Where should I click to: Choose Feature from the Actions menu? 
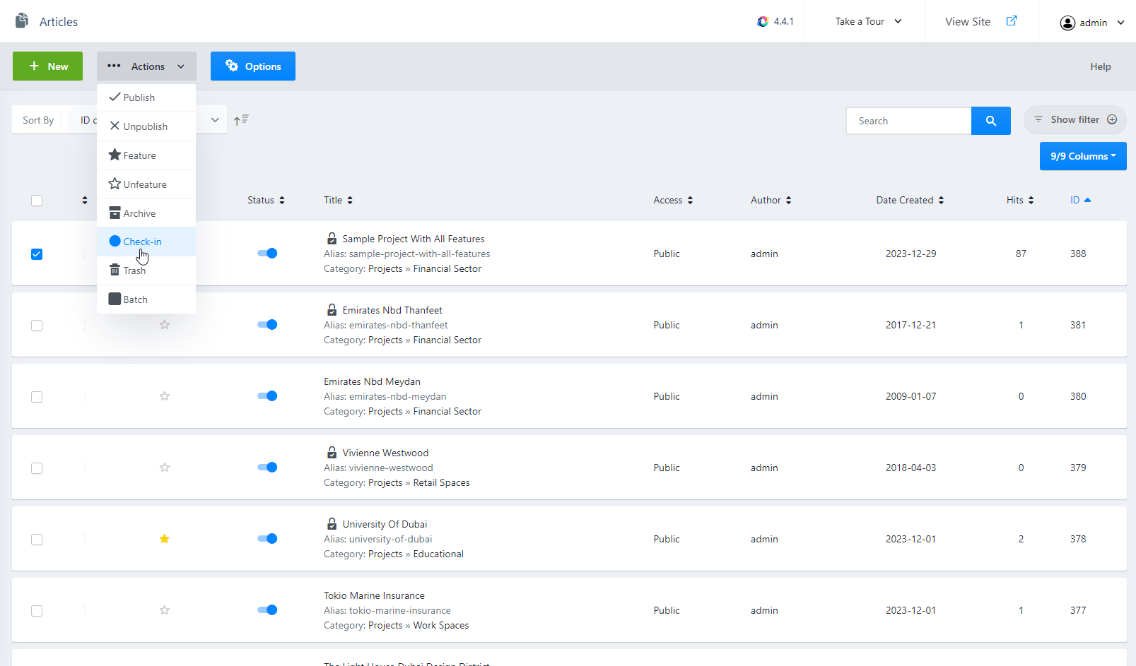(x=146, y=155)
